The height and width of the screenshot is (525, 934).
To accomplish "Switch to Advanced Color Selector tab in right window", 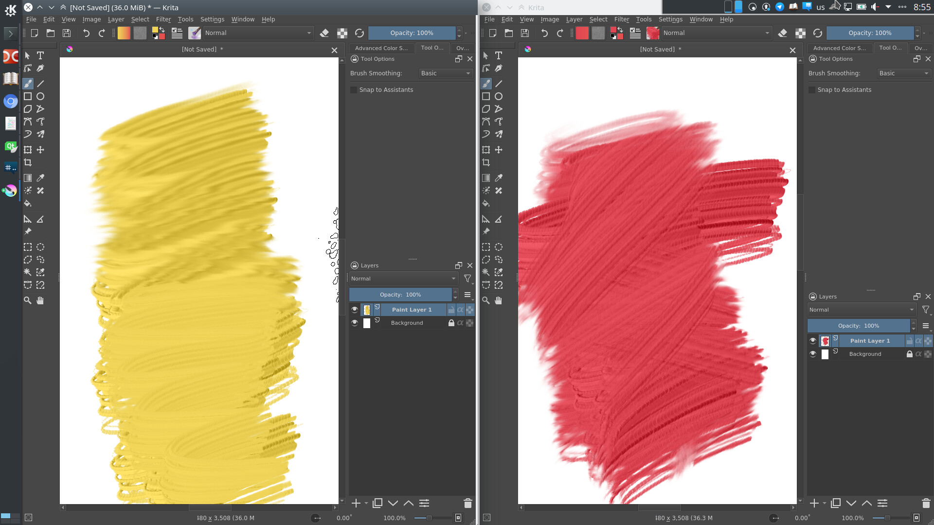I will (x=840, y=48).
